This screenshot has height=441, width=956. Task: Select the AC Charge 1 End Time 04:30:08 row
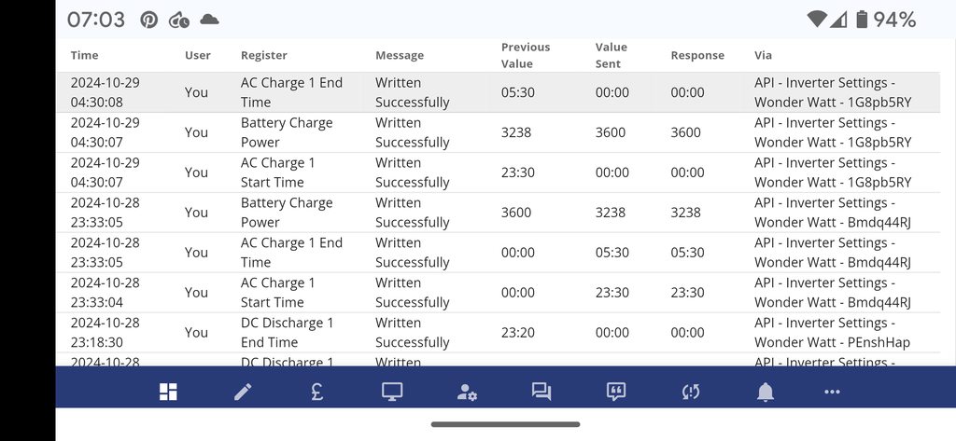291,92
